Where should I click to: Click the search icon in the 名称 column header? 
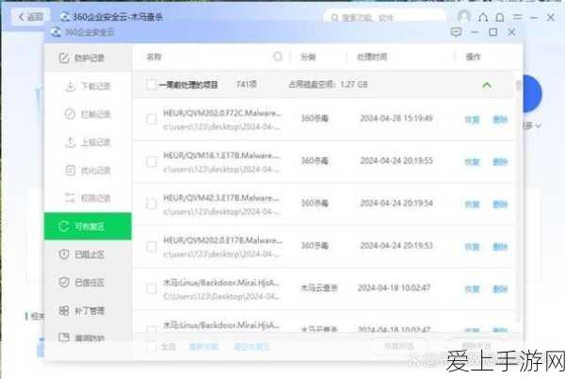point(278,57)
